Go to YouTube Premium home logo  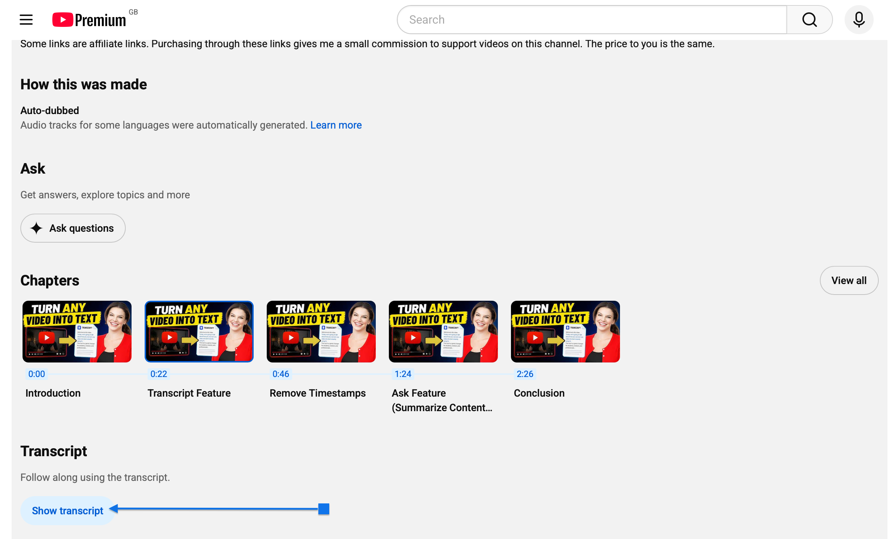(89, 20)
